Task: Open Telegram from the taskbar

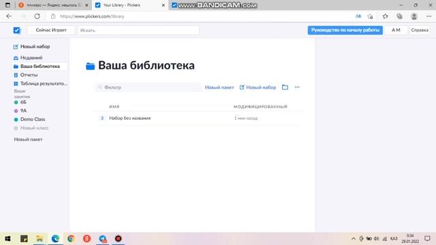Action: tap(103, 239)
